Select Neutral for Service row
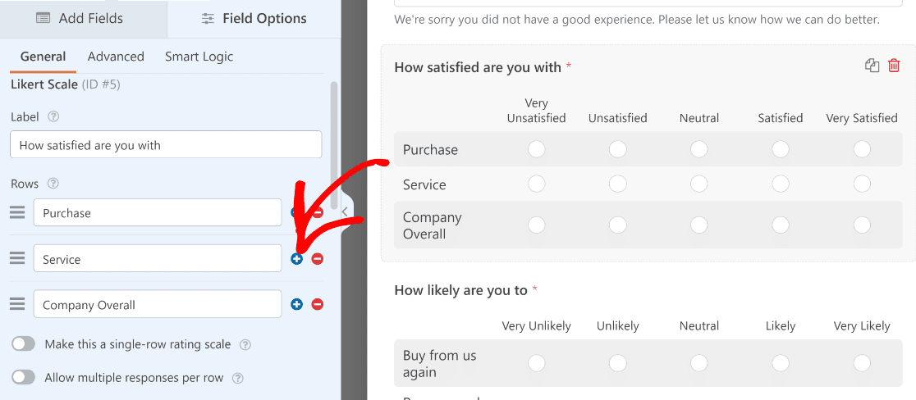 [x=698, y=184]
